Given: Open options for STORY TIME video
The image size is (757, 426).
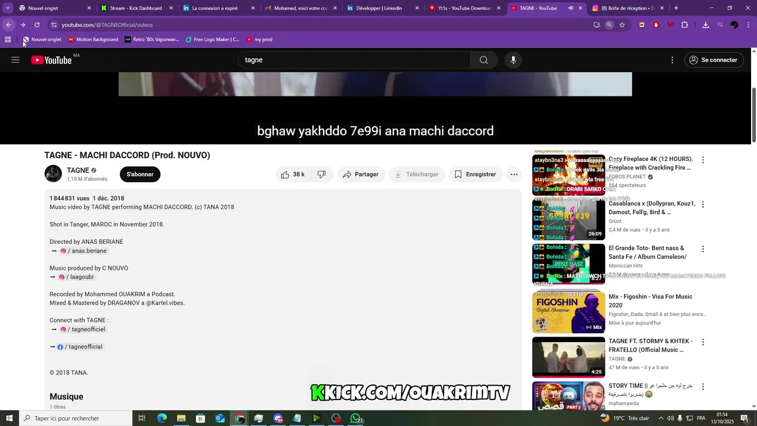Looking at the screenshot, I should 703,386.
